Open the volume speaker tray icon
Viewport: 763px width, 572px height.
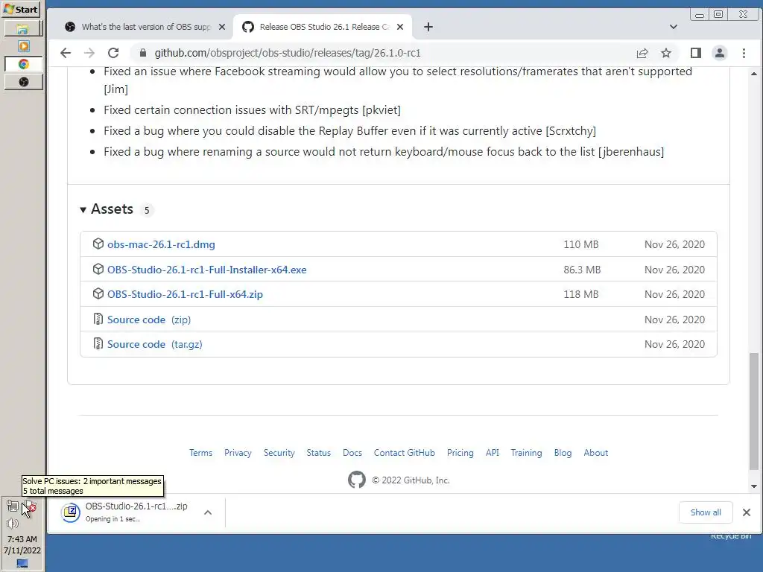(x=13, y=524)
